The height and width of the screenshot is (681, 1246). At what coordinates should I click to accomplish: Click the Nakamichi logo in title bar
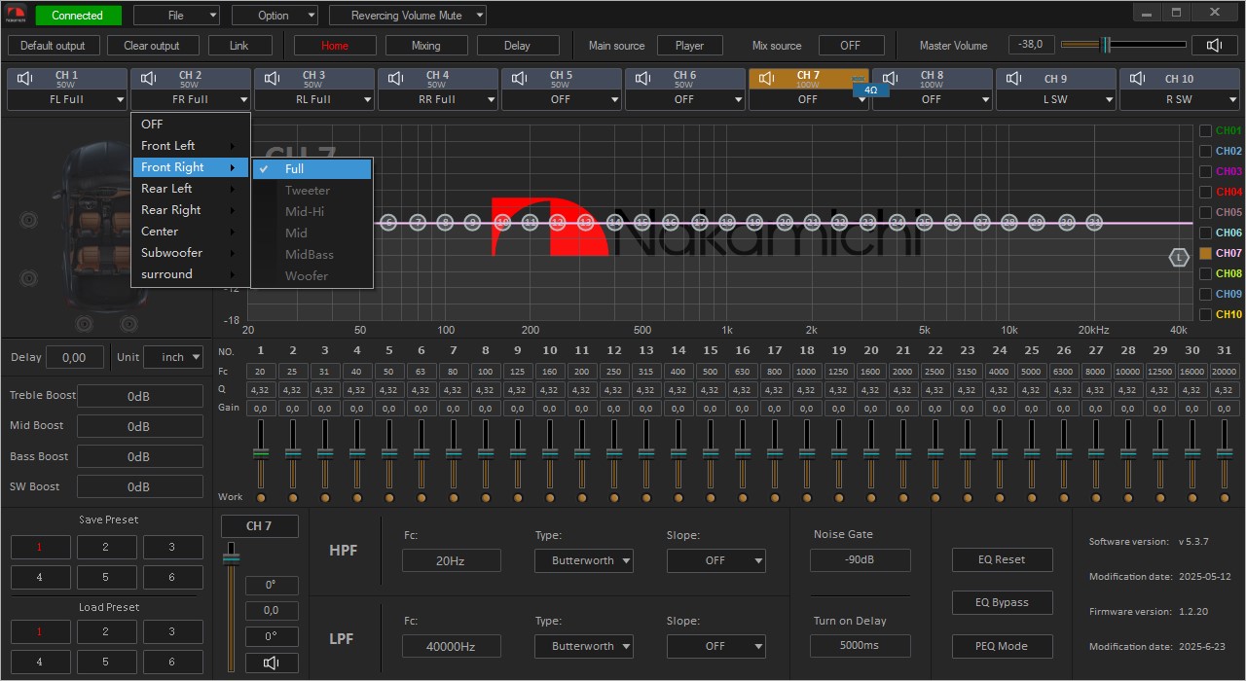point(17,15)
